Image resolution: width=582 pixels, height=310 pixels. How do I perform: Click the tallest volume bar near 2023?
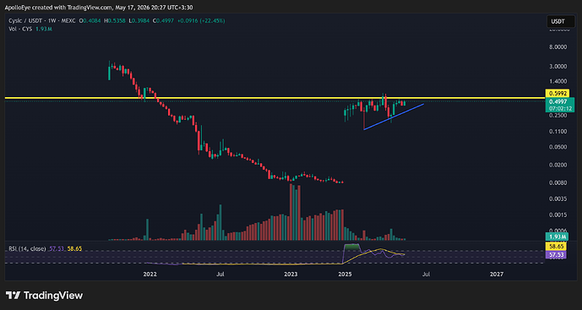pyautogui.click(x=291, y=212)
